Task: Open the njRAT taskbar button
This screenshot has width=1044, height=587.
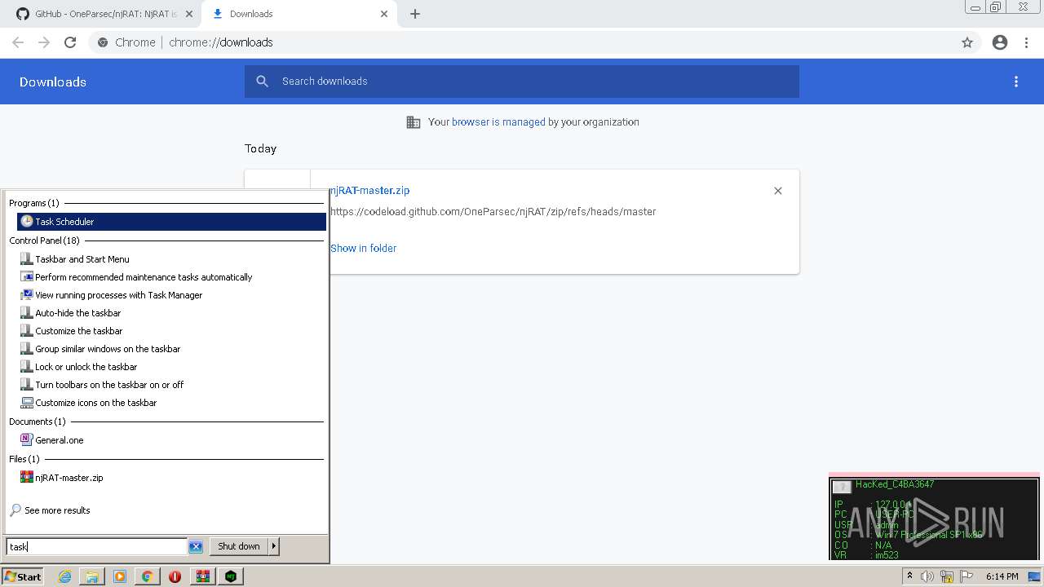Action: pos(232,576)
